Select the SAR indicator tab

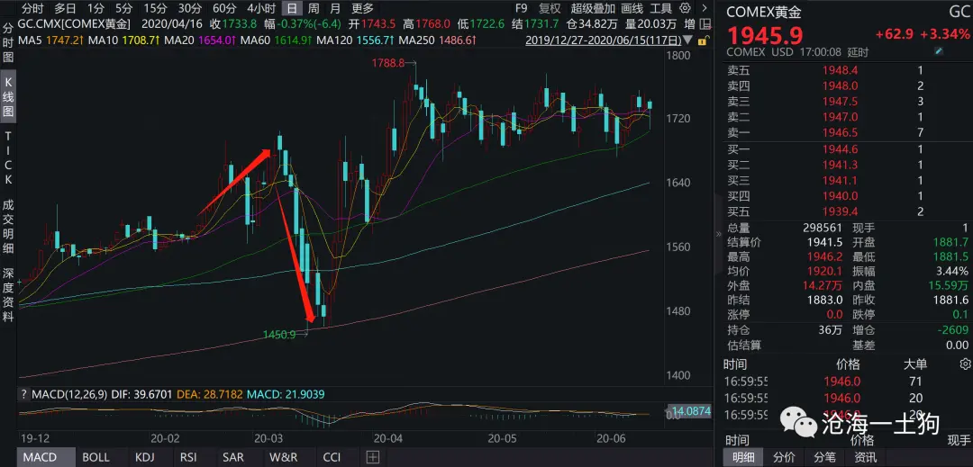pyautogui.click(x=232, y=458)
